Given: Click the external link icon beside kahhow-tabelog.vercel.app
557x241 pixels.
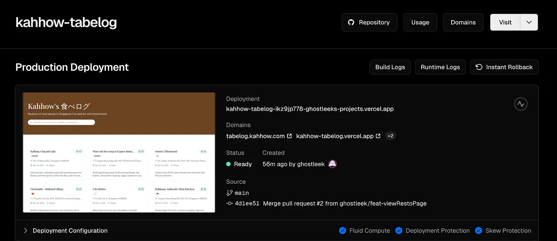Looking at the screenshot, I should point(377,135).
